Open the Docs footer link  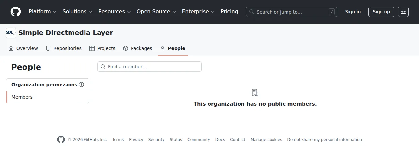(220, 140)
